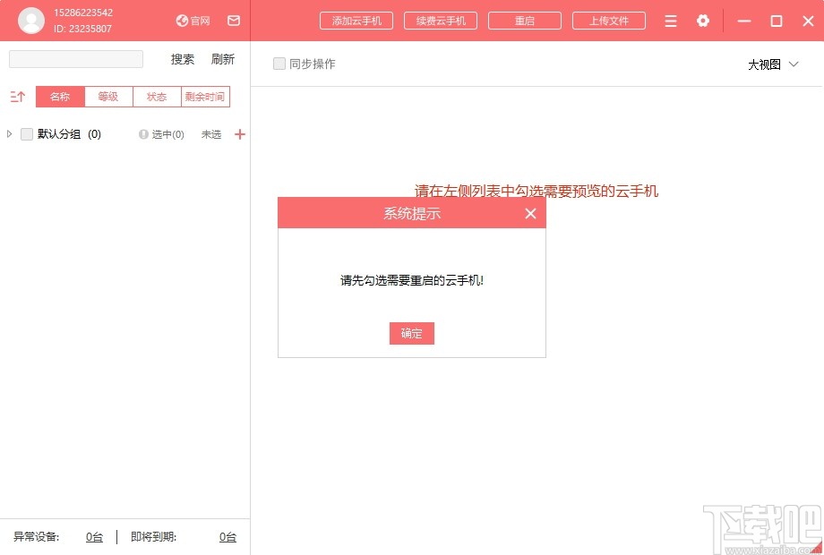Click the user avatar icon

(x=31, y=20)
